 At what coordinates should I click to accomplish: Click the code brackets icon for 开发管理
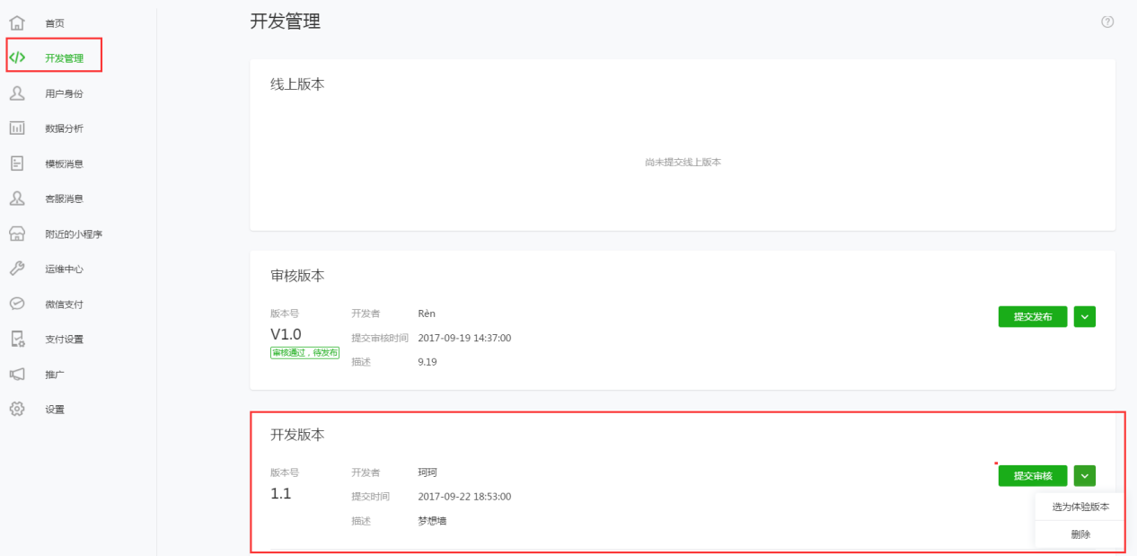tap(17, 57)
